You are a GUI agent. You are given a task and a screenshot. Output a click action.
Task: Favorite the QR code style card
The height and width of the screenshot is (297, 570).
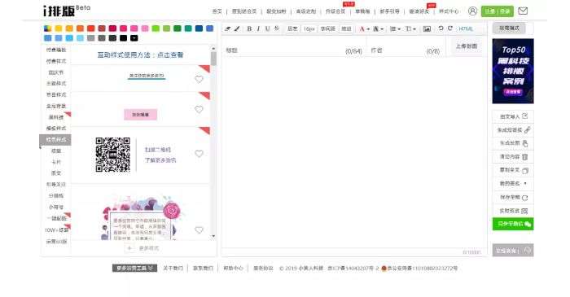(x=199, y=154)
